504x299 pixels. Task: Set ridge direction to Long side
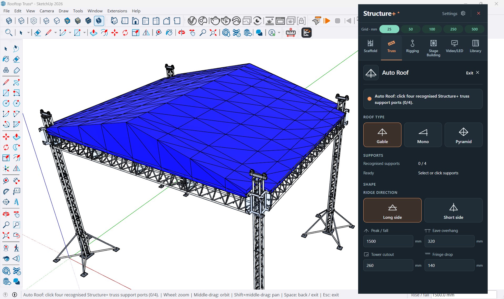click(392, 210)
